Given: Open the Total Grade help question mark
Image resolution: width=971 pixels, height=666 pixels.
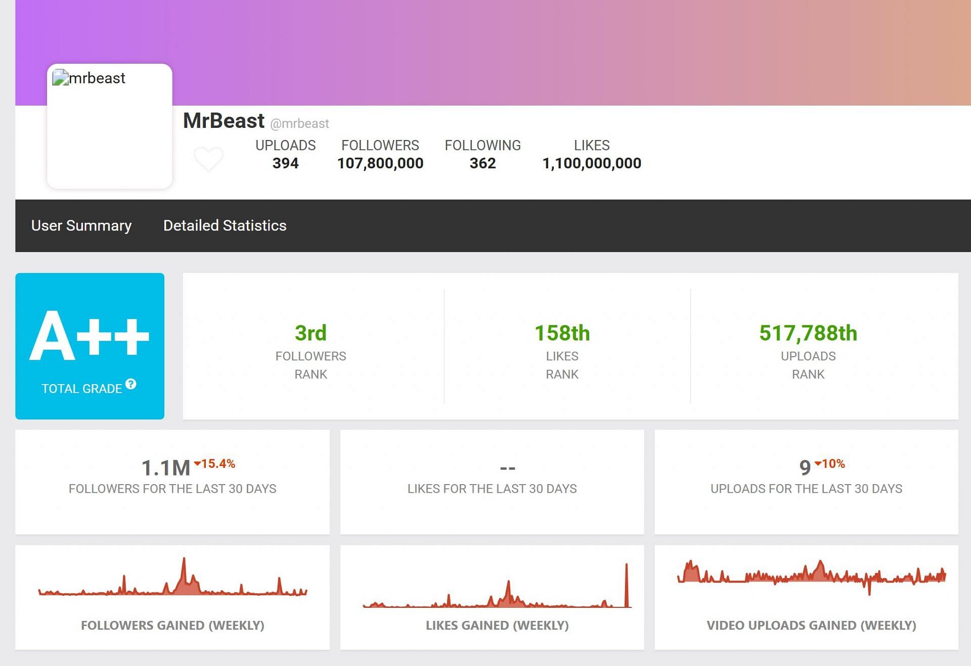Looking at the screenshot, I should pos(131,384).
